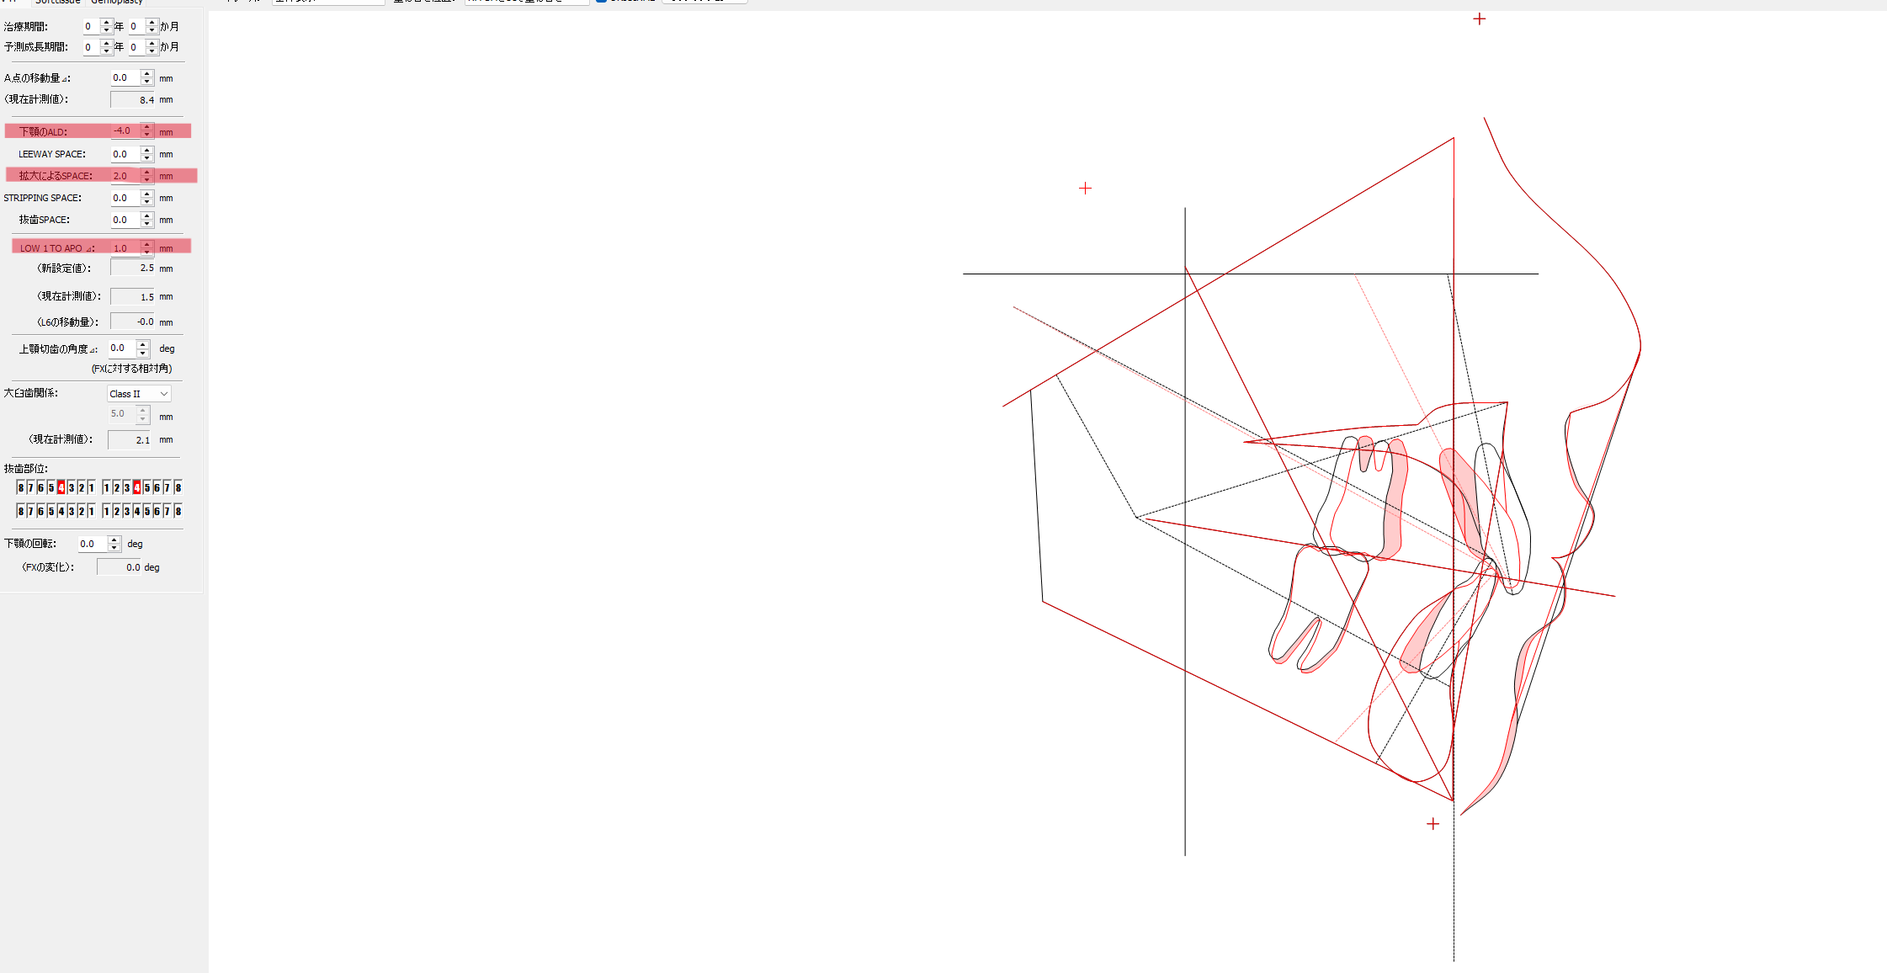Click the black crosshair marker on the tracing canvas
1887x973 pixels.
tap(1085, 189)
